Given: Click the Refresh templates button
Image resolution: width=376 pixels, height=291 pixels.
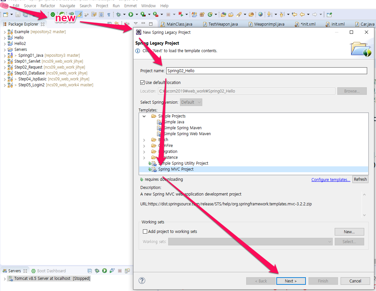Looking at the screenshot, I should pyautogui.click(x=360, y=179).
